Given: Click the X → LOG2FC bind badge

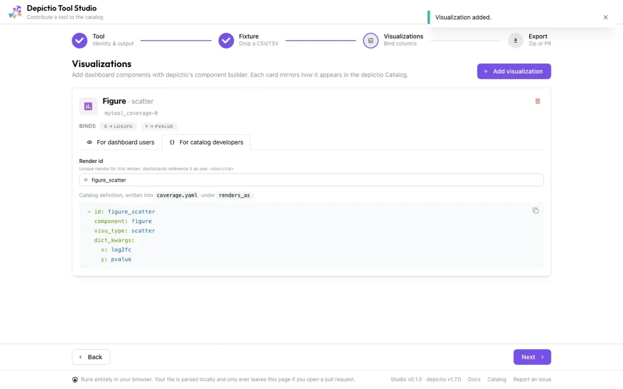Looking at the screenshot, I should click(x=118, y=126).
